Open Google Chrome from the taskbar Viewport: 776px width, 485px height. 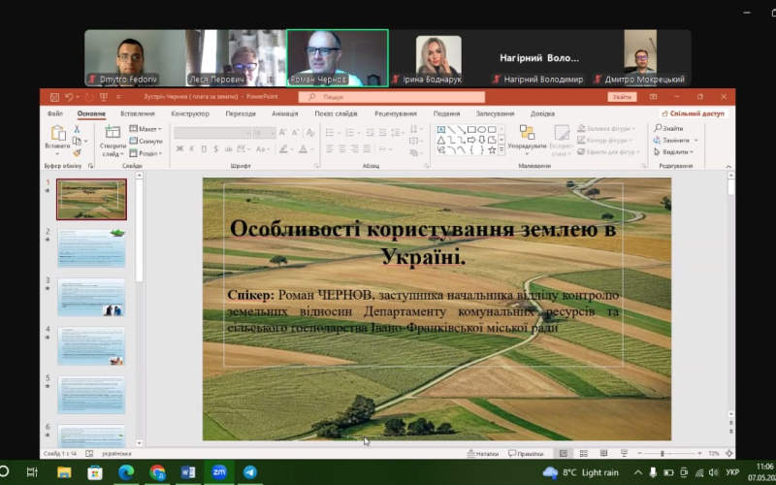(157, 472)
